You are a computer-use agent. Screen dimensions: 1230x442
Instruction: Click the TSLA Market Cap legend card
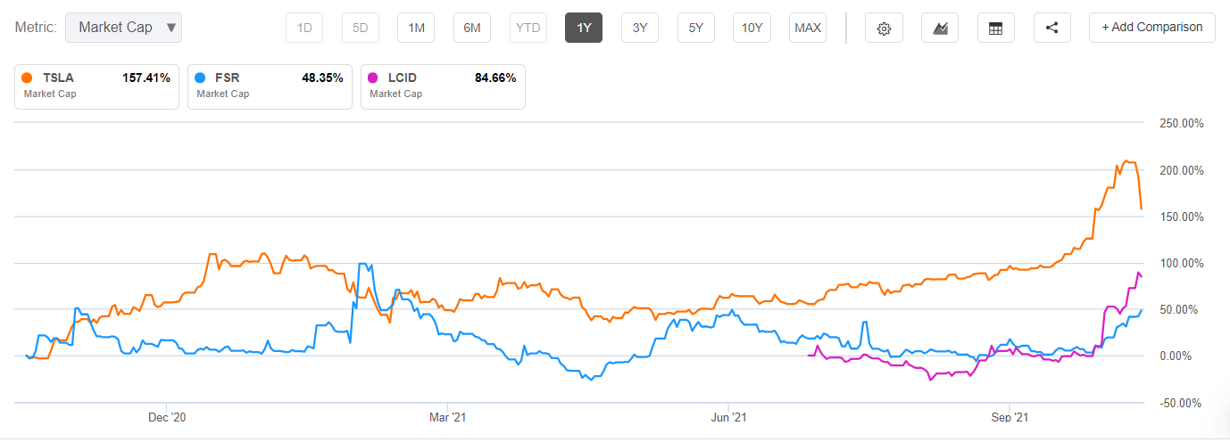pos(96,86)
